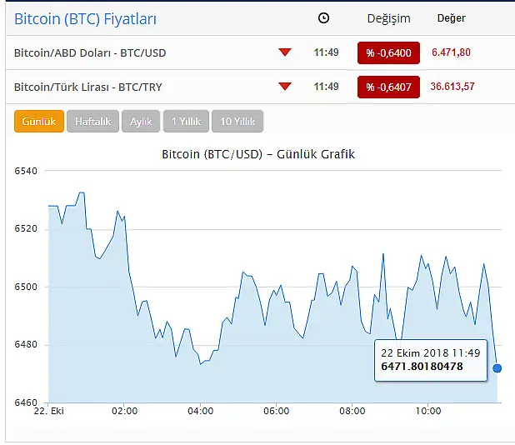This screenshot has height=445, width=515.
Task: Click the 6500 y-axis label
Action: [26, 287]
